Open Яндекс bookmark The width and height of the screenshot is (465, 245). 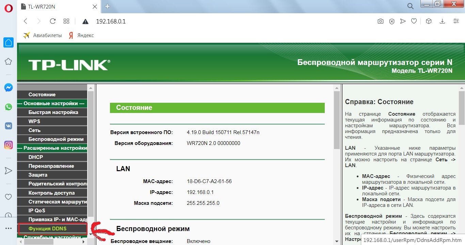point(81,35)
